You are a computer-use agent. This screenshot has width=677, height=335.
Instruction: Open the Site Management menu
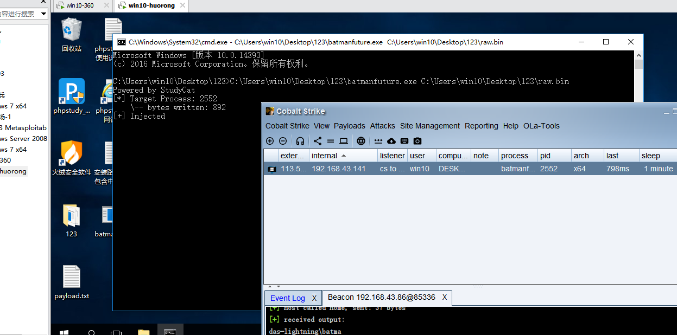(x=430, y=126)
